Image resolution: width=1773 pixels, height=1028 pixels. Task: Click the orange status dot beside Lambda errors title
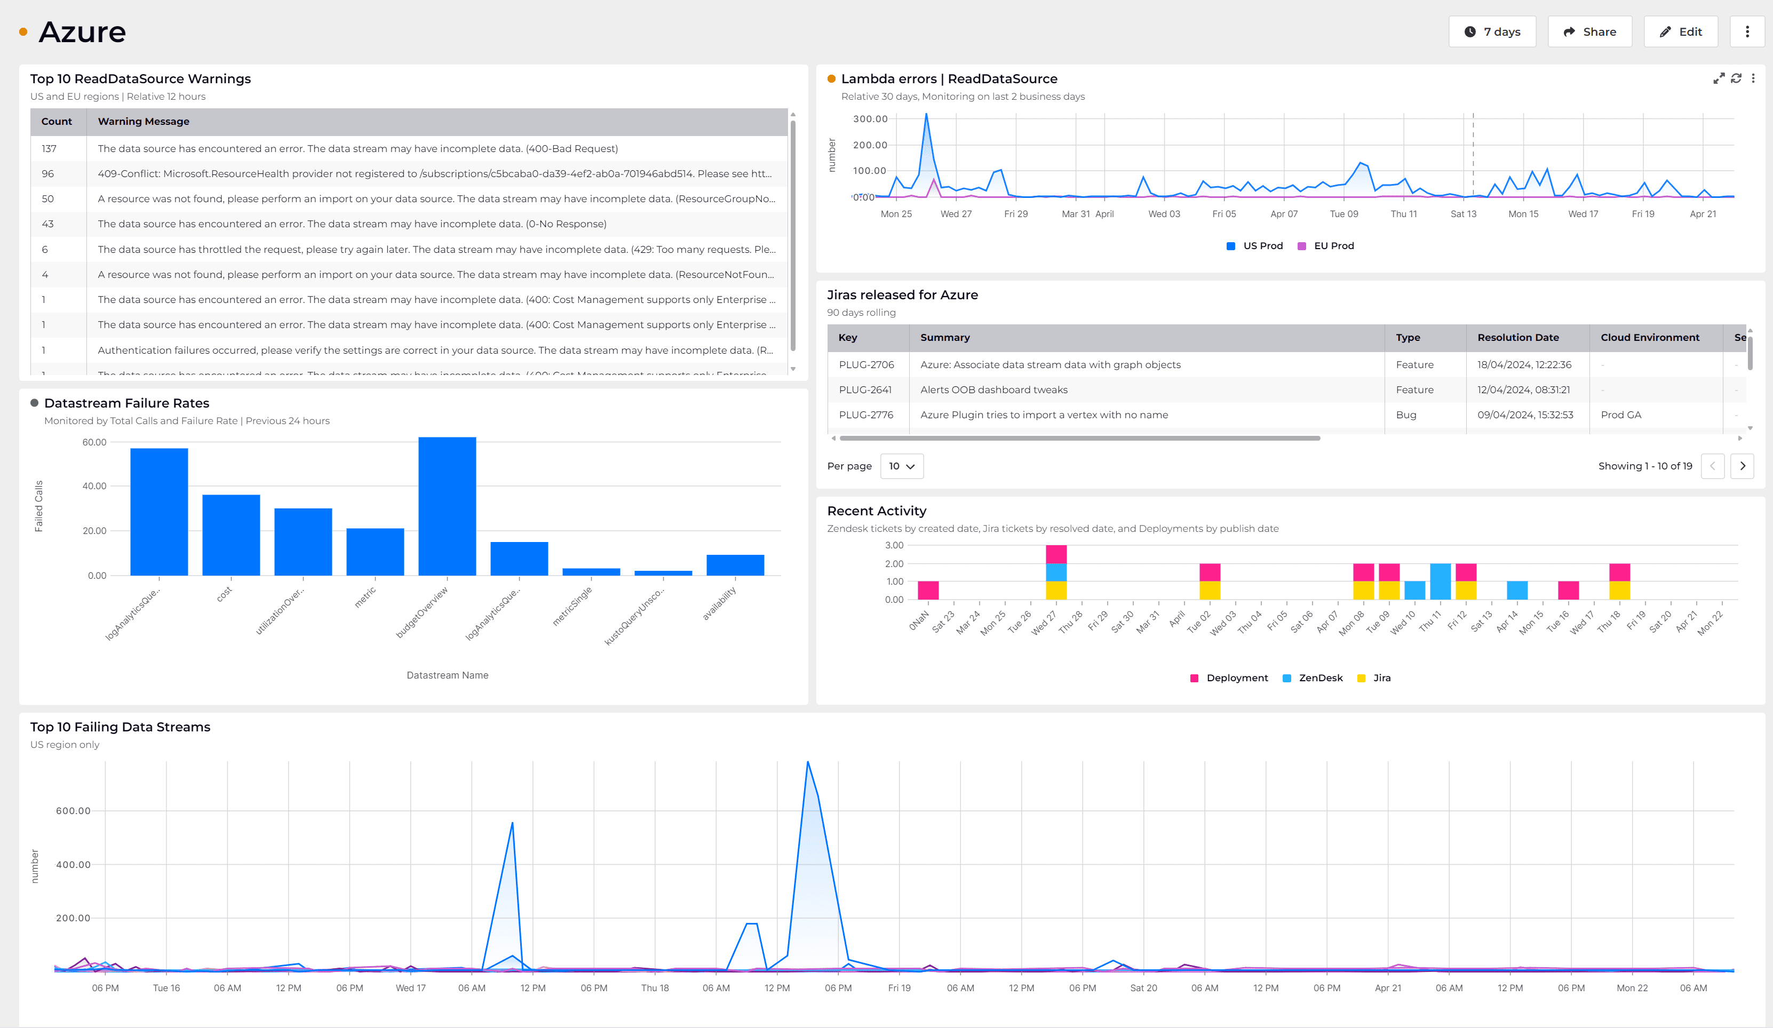point(831,79)
